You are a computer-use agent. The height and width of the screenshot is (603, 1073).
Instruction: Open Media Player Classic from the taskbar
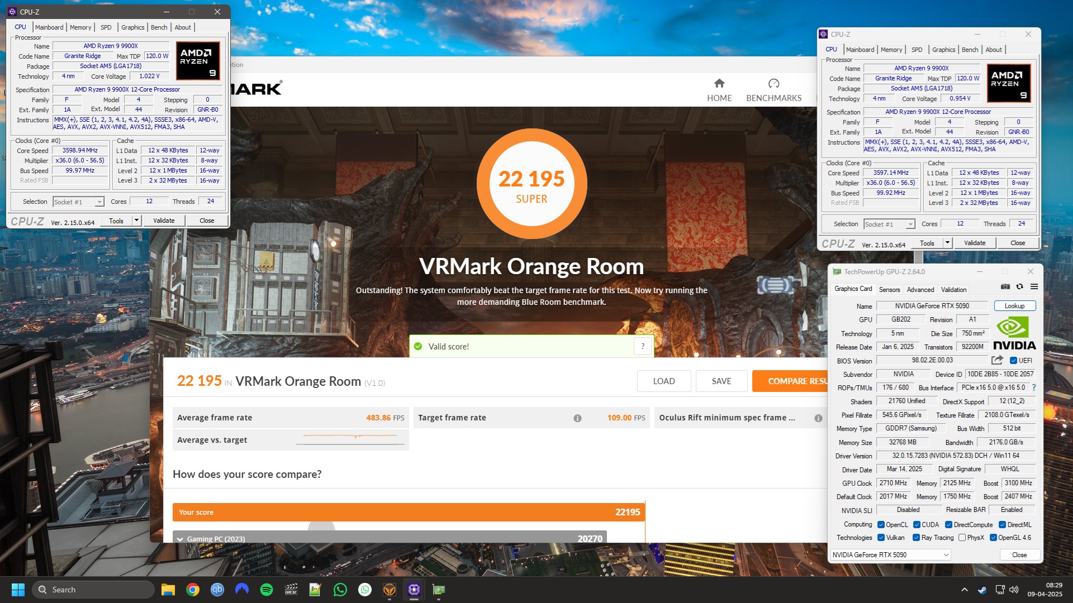[x=291, y=590]
